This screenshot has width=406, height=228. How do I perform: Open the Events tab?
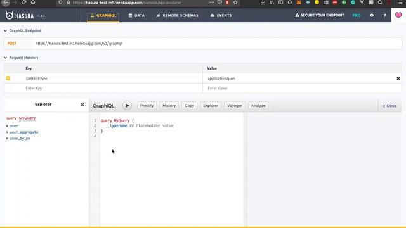[221, 15]
